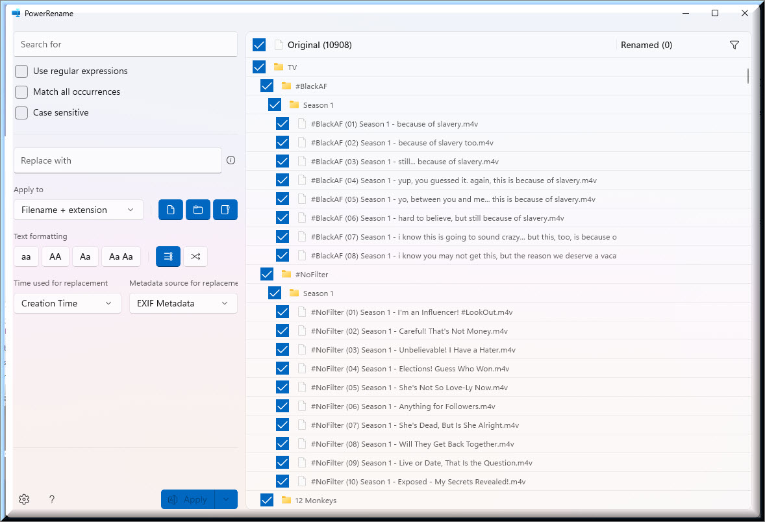Uncheck the #NoFilter folder checkbox
765x522 pixels.
[267, 274]
